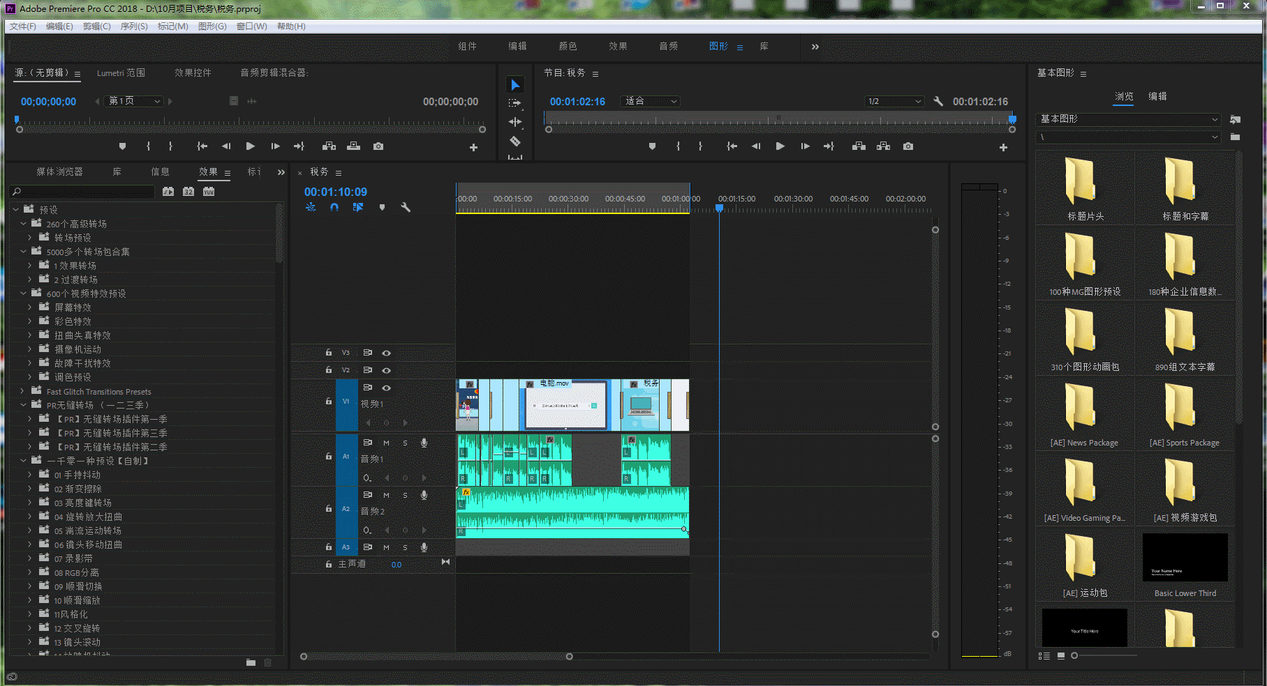This screenshot has height=686, width=1267.
Task: Open playback resolution 1/2 dropdown
Action: [x=894, y=101]
